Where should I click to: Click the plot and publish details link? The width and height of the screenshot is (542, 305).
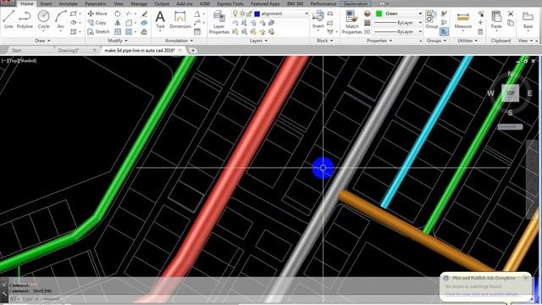(x=482, y=294)
